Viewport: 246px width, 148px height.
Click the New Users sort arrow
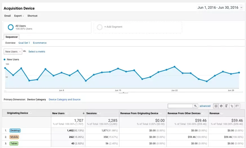[x=84, y=113]
